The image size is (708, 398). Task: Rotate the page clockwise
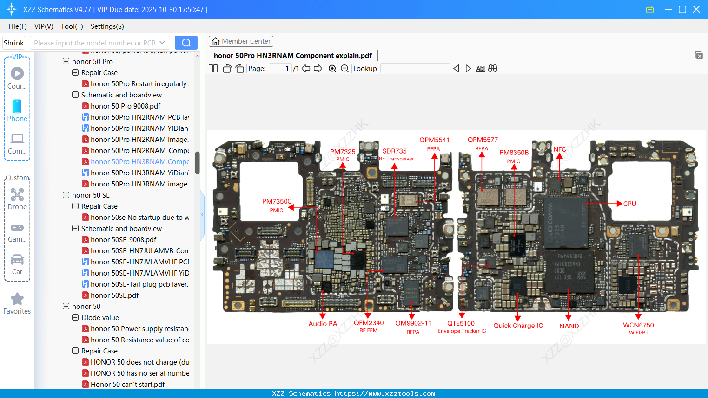pos(239,69)
